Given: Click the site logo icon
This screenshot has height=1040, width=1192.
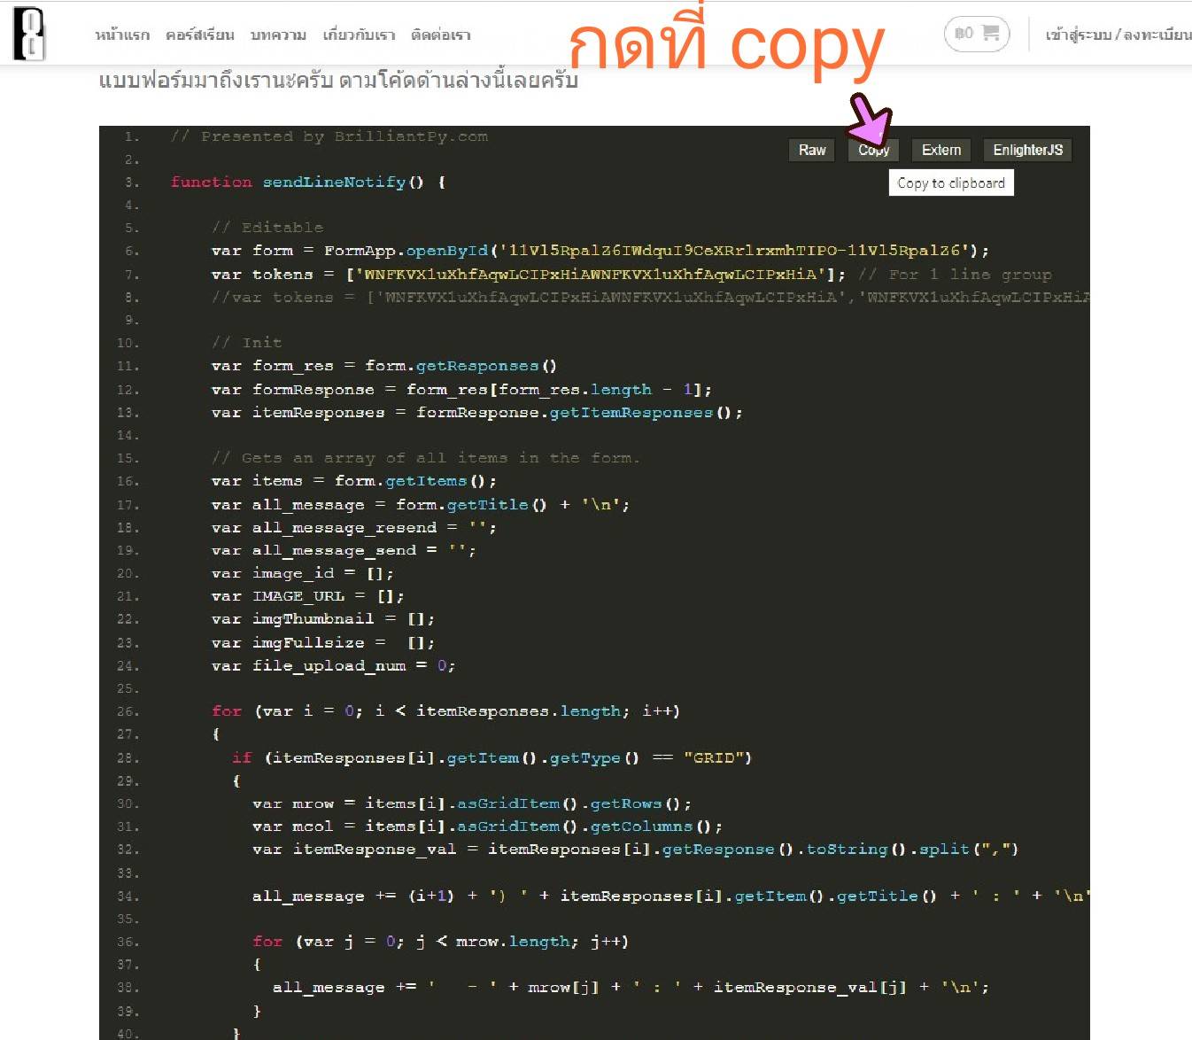Looking at the screenshot, I should (x=28, y=34).
